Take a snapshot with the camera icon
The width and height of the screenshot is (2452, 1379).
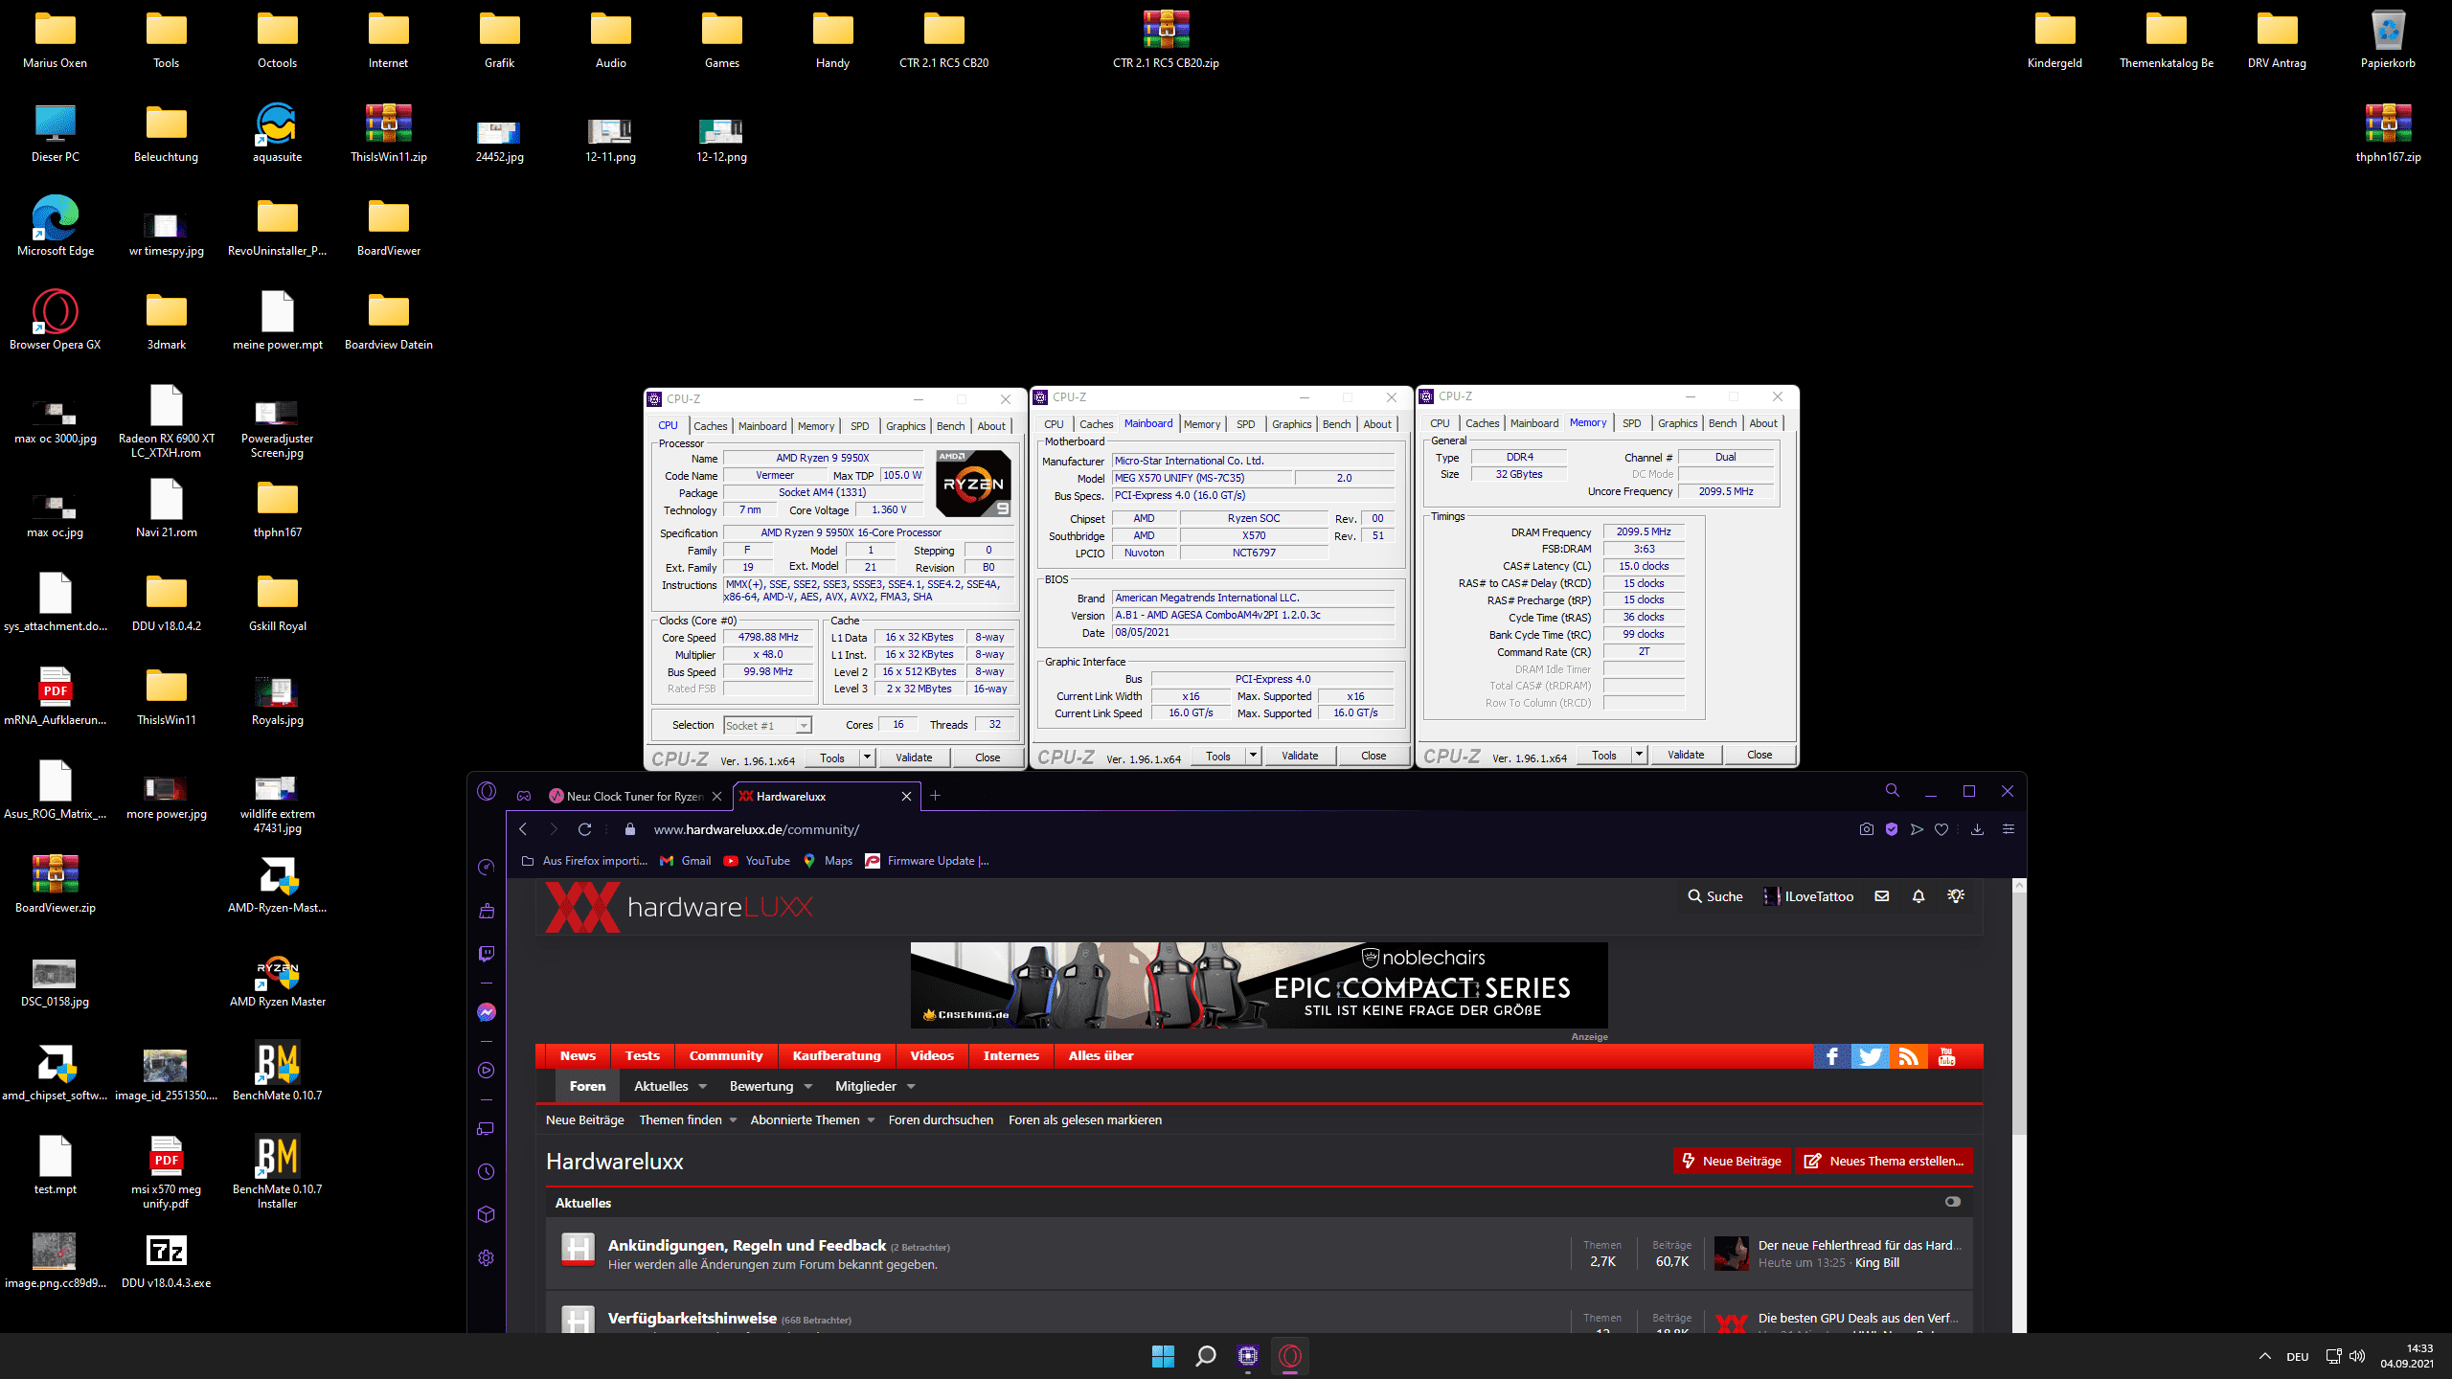[x=1866, y=829]
